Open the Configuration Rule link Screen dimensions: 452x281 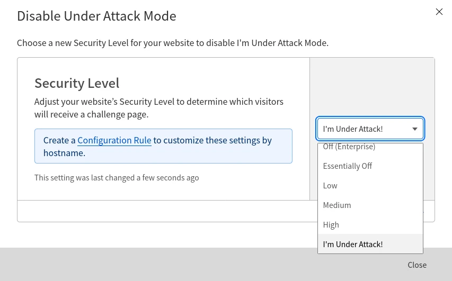point(114,140)
